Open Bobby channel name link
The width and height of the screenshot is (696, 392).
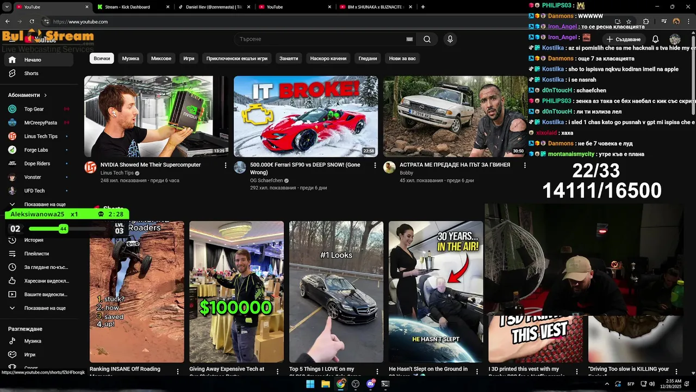coord(406,173)
